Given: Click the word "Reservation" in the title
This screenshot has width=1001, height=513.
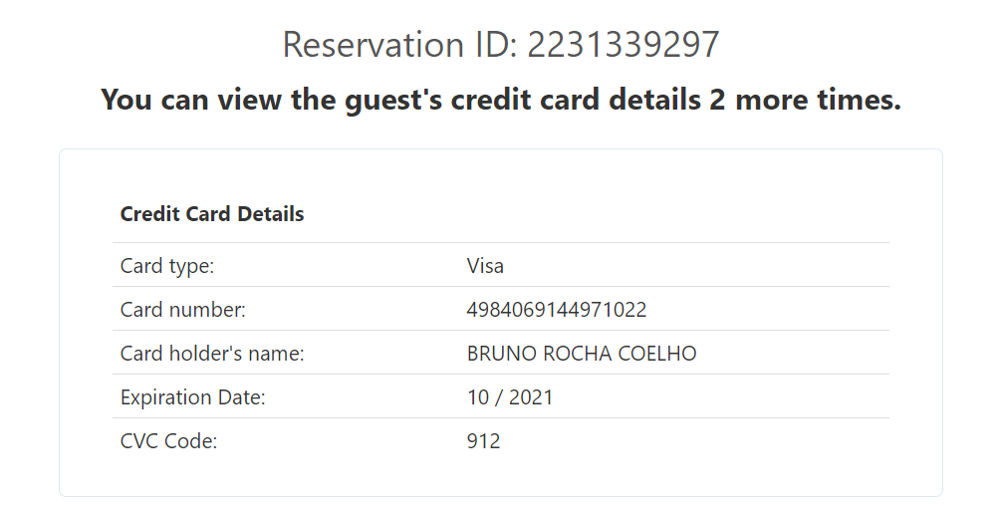Looking at the screenshot, I should (x=367, y=45).
